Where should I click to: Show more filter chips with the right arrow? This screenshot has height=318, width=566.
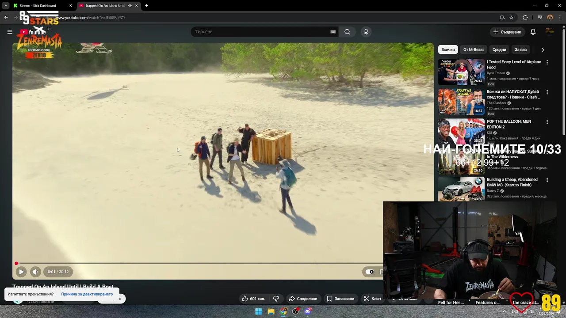pos(543,50)
